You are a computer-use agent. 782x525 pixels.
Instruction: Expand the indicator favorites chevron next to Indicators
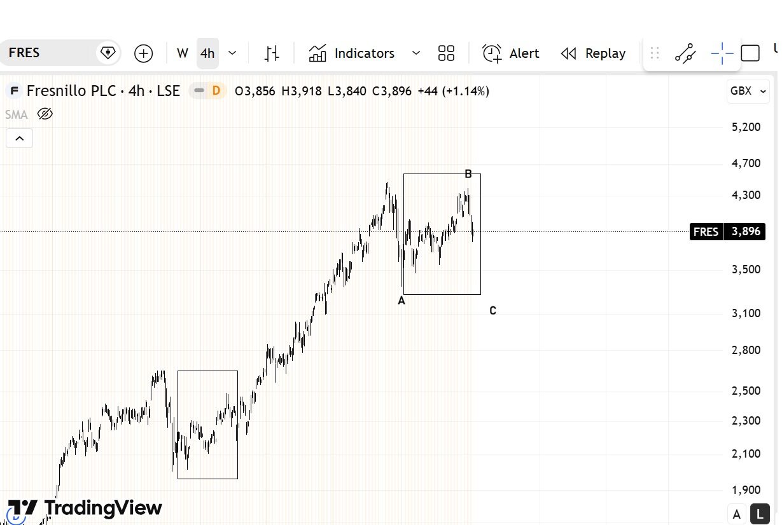coord(416,53)
